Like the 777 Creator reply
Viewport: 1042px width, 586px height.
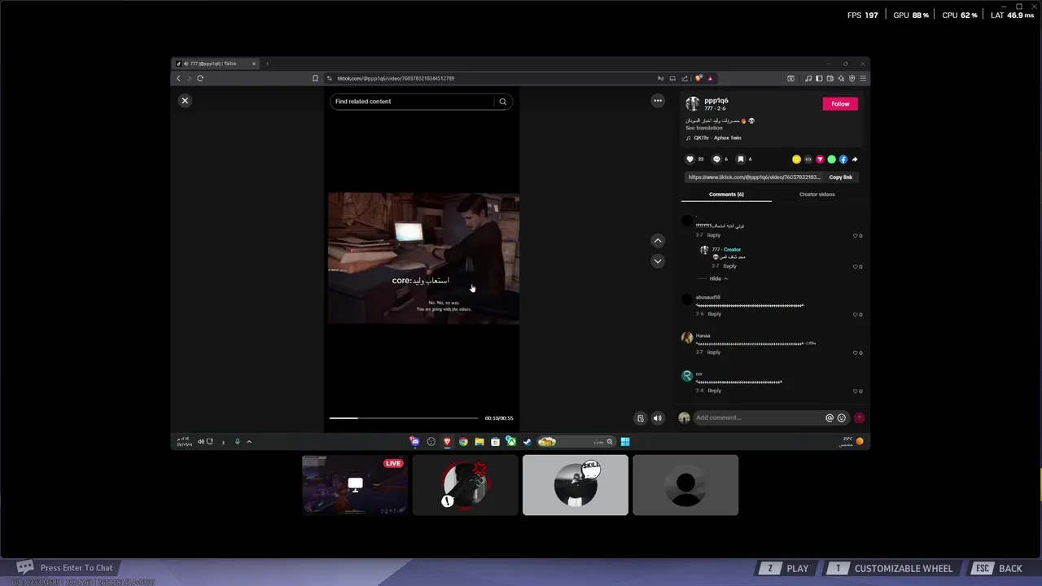click(856, 267)
